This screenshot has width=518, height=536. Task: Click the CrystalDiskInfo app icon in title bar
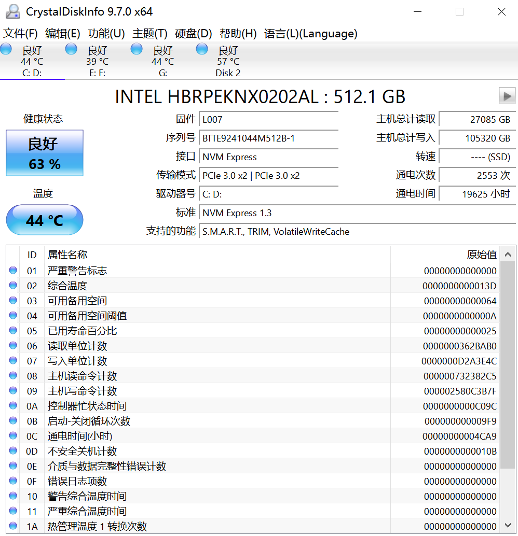tap(12, 11)
